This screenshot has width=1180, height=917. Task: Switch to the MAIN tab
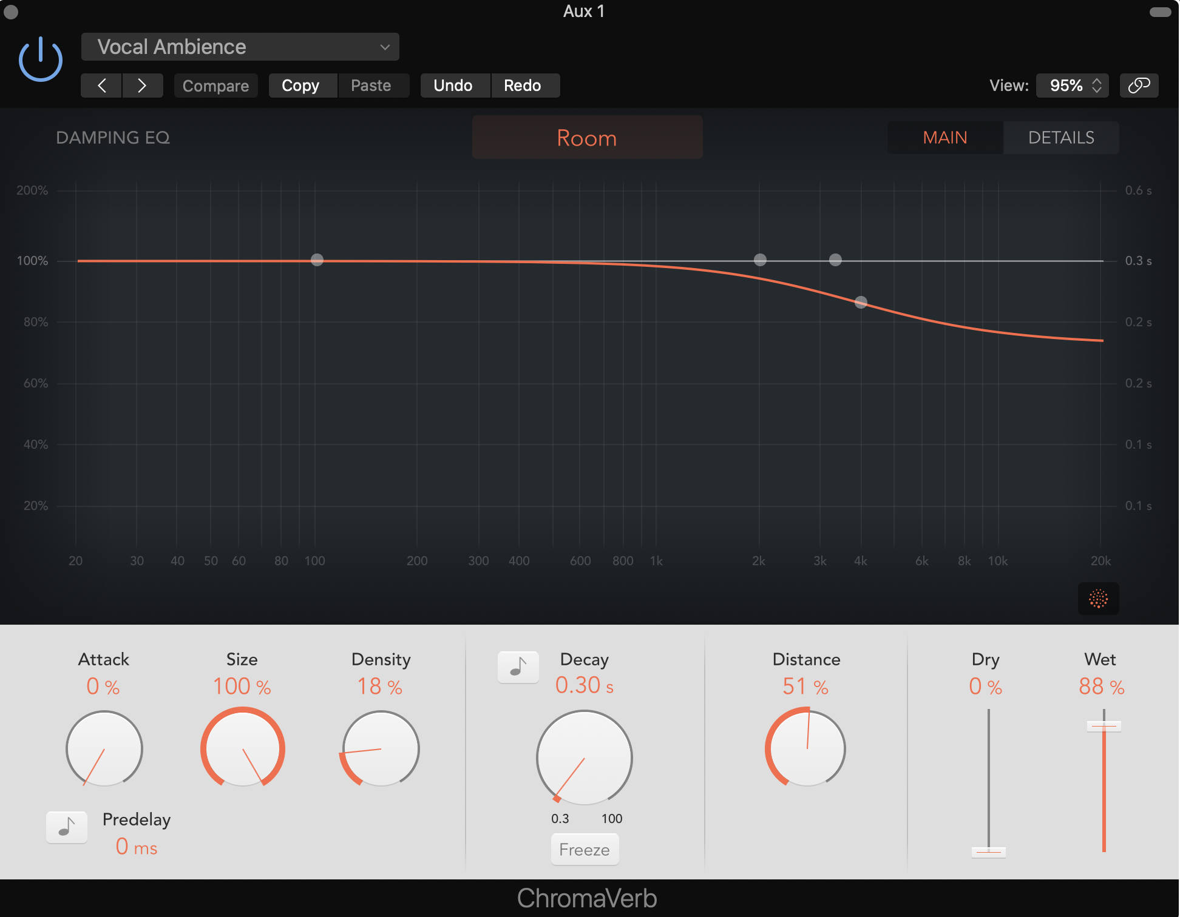pos(945,138)
